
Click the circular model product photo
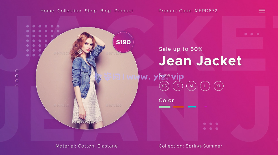coord(87,78)
